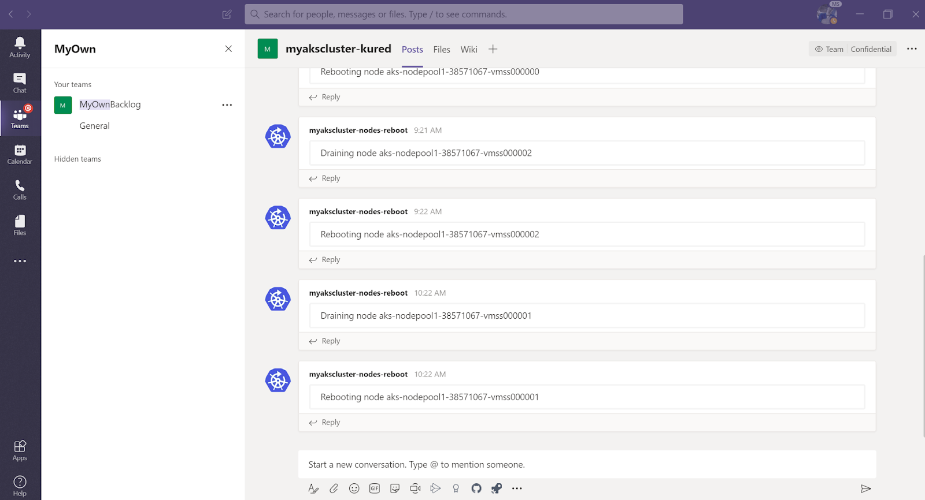925x500 pixels.
Task: Click myakscluster-nodes-reboot name on 9:22 AM post
Action: pos(358,212)
